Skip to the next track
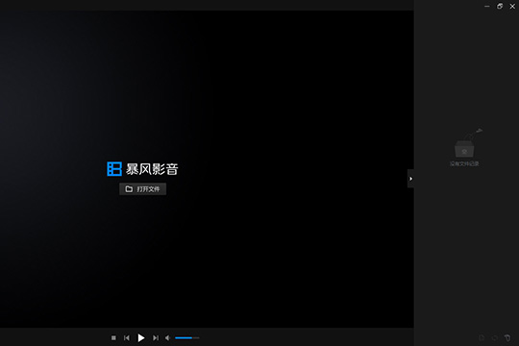Viewport: 519px width, 346px height. [x=156, y=337]
